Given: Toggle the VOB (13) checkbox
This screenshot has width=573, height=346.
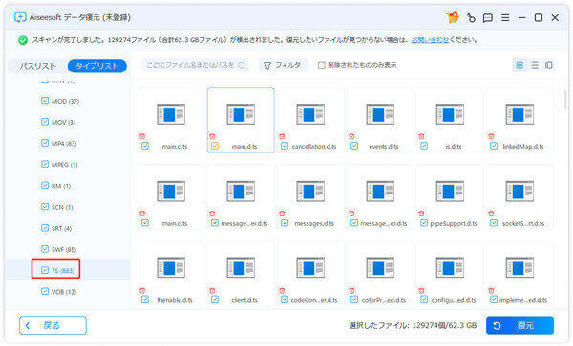Looking at the screenshot, I should pyautogui.click(x=45, y=291).
